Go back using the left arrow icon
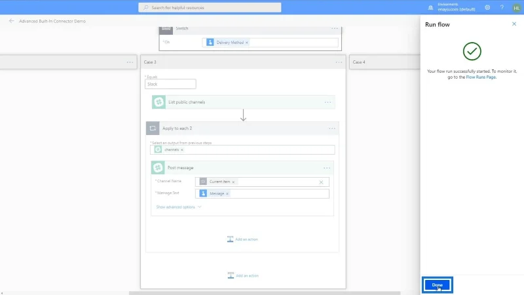Screen dimensions: 524x295 (11, 21)
